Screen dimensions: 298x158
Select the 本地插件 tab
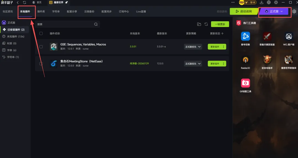(x=25, y=11)
